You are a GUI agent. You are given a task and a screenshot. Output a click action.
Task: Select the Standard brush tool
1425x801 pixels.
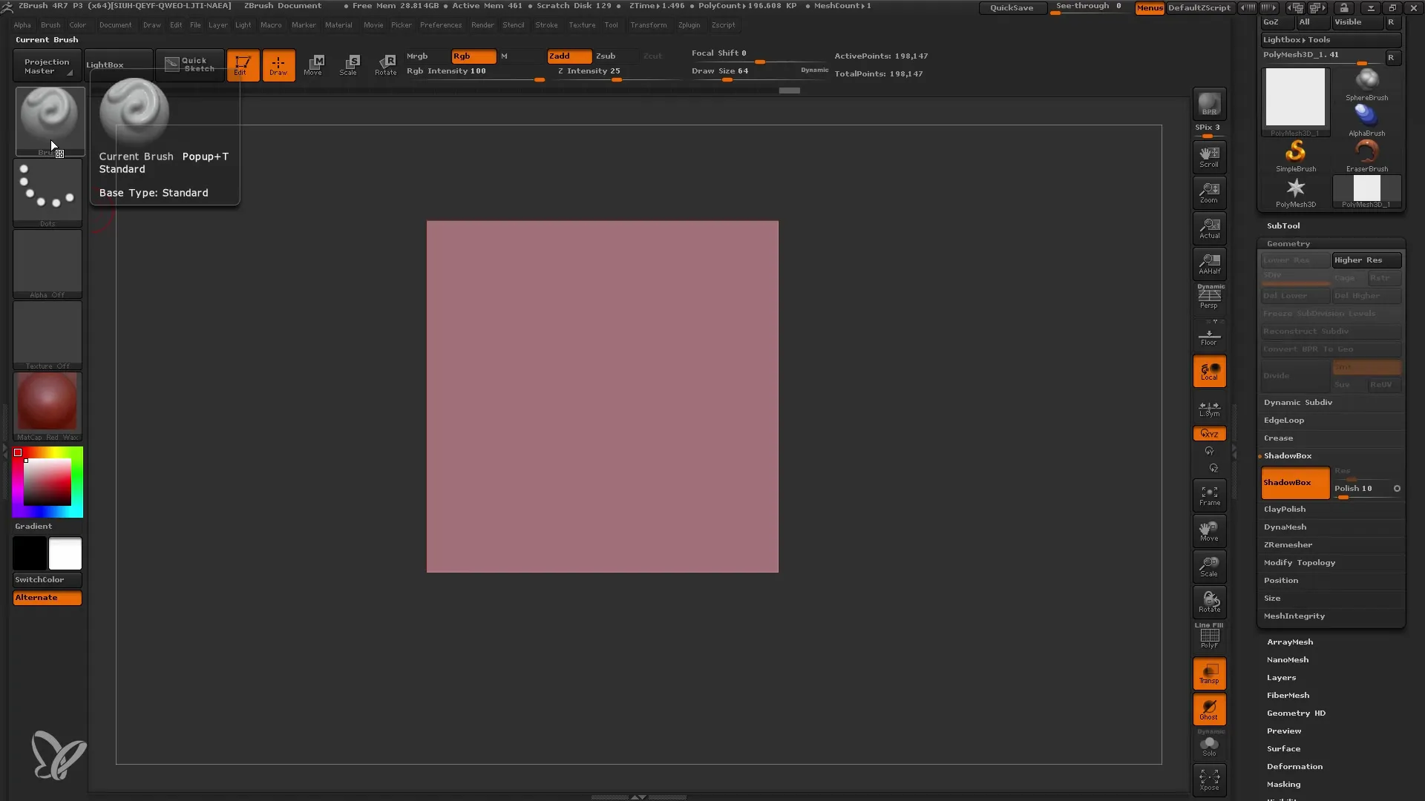pyautogui.click(x=47, y=119)
